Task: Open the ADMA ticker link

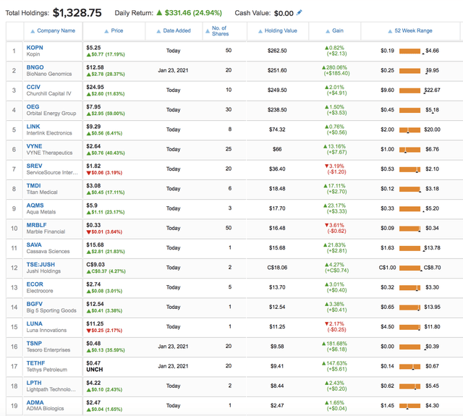Action: (35, 403)
